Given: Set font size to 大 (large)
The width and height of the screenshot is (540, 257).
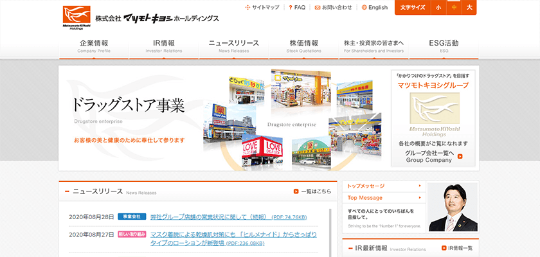Looking at the screenshot, I should [x=469, y=8].
